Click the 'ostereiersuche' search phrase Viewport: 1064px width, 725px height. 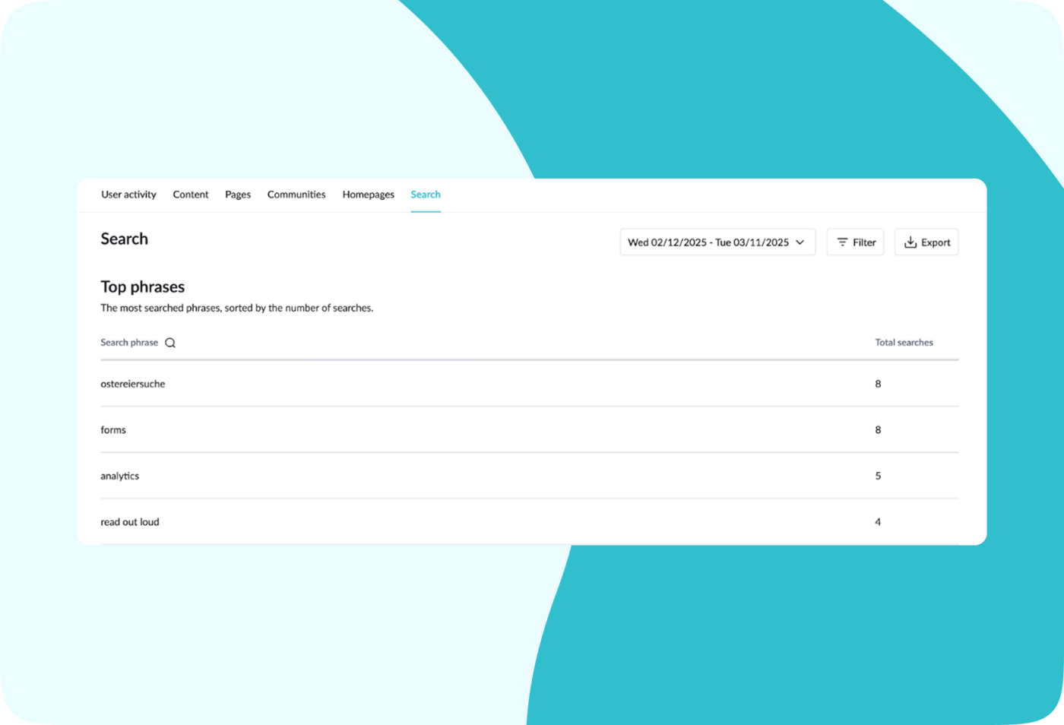click(x=133, y=384)
